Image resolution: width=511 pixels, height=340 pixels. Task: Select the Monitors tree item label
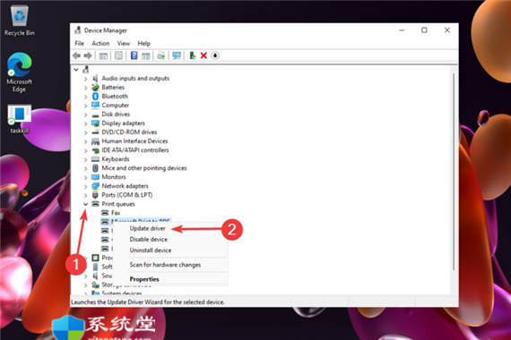tap(114, 177)
